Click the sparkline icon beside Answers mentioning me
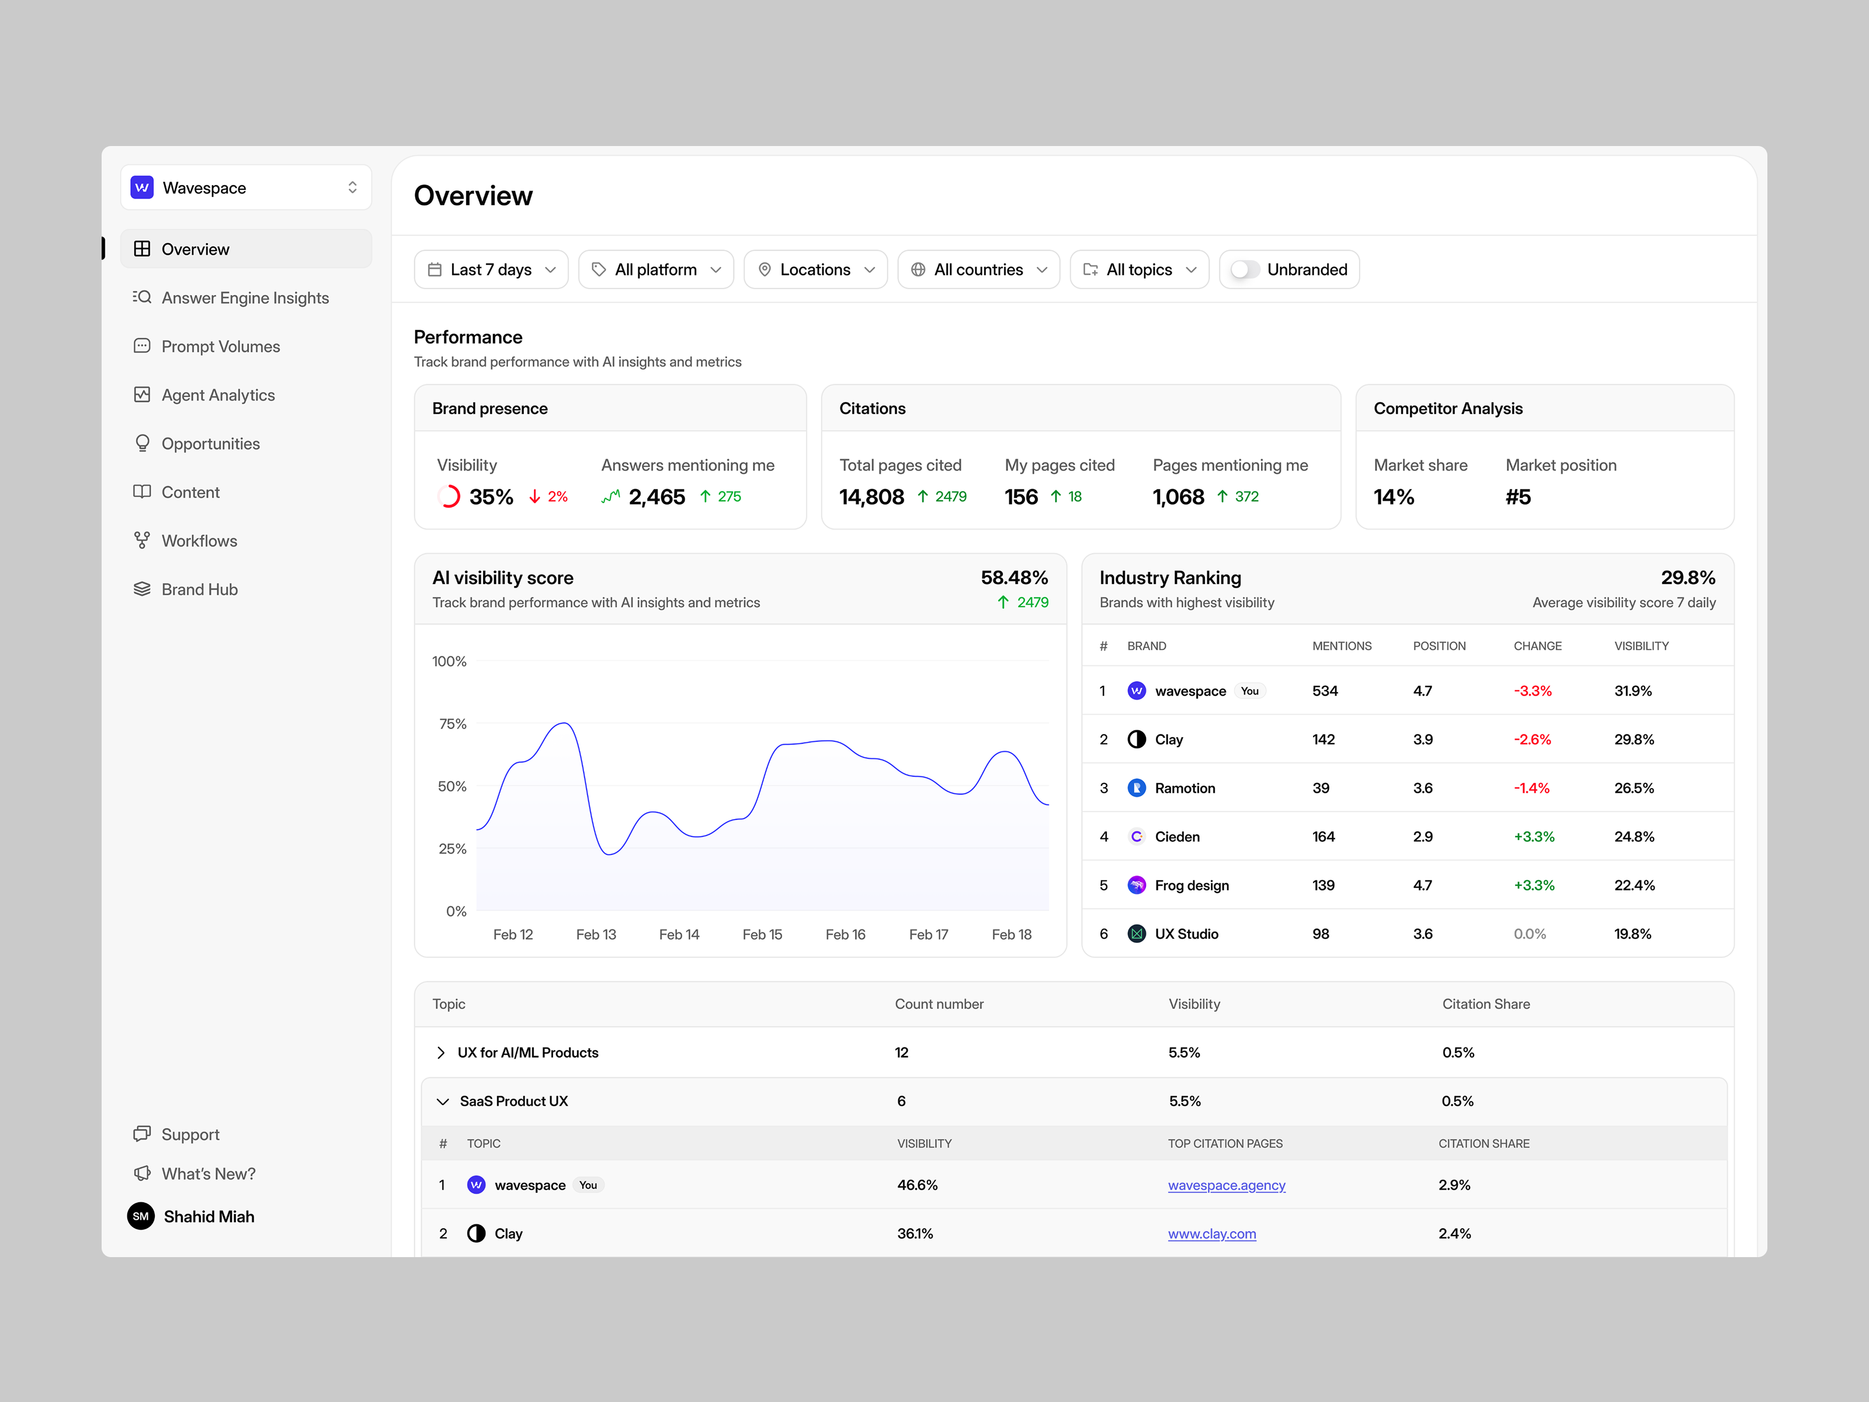 tap(611, 497)
